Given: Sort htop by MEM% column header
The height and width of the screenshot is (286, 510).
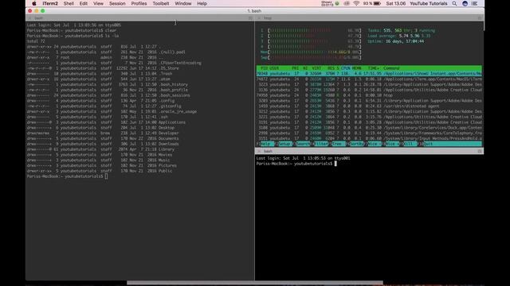Looking at the screenshot, I should (356, 68).
